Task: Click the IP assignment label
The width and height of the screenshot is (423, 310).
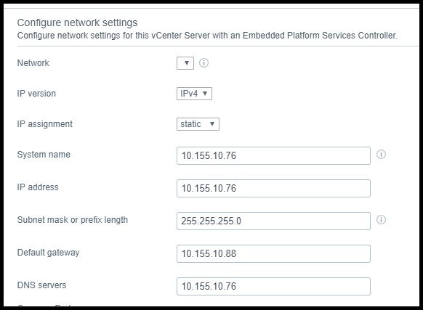Action: tap(45, 124)
